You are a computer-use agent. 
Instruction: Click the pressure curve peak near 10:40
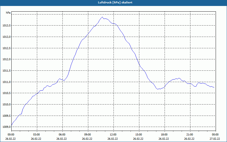pyautogui.click(x=102, y=17)
